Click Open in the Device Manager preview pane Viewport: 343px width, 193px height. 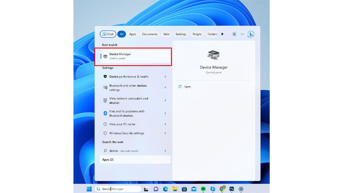click(x=187, y=87)
